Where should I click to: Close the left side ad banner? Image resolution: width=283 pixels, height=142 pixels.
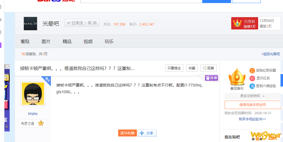point(7,67)
